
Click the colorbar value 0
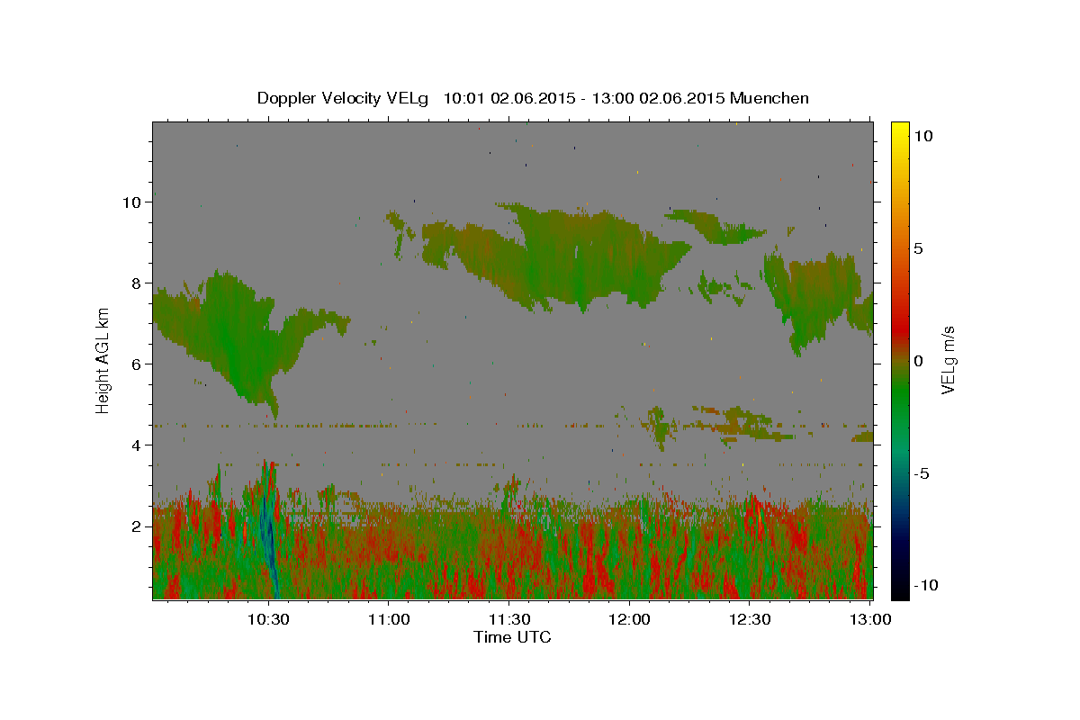(919, 361)
